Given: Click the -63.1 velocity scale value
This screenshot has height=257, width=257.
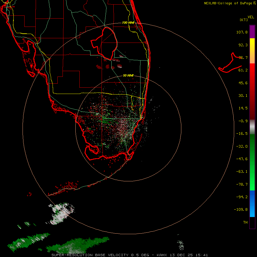Looking at the screenshot, I should click(x=242, y=172).
